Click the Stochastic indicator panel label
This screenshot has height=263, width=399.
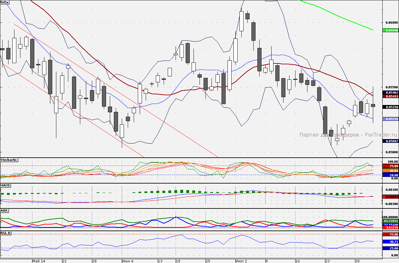pyautogui.click(x=9, y=160)
